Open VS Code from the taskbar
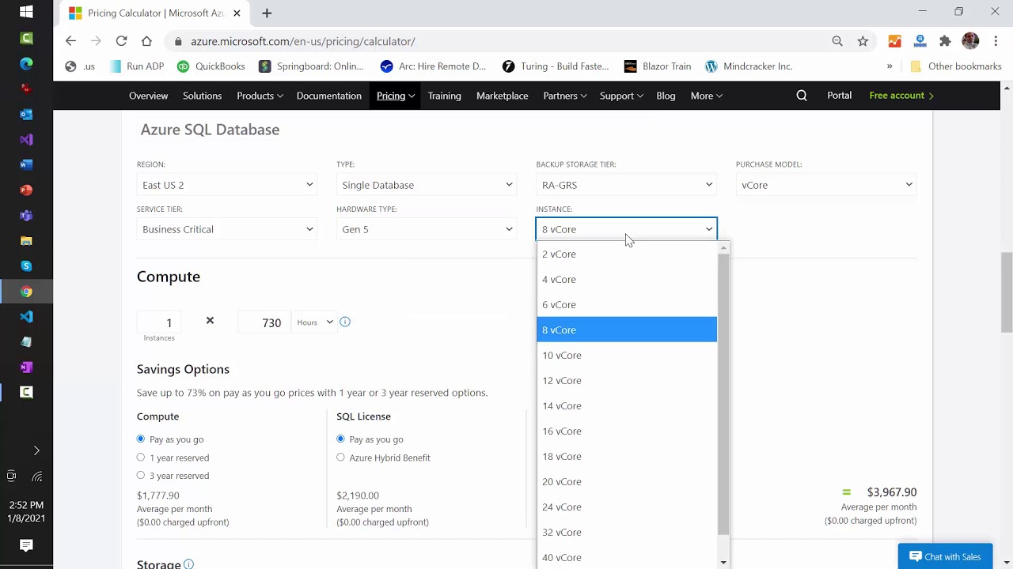Image resolution: width=1013 pixels, height=569 pixels. point(26,316)
